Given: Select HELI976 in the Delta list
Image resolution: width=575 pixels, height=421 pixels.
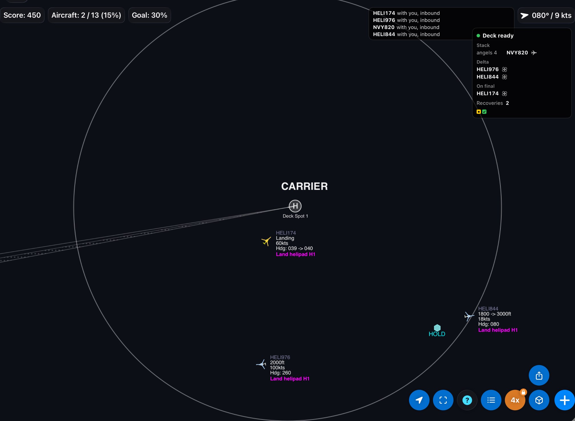Looking at the screenshot, I should click(487, 70).
